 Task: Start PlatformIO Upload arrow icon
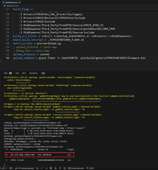(x=46, y=168)
